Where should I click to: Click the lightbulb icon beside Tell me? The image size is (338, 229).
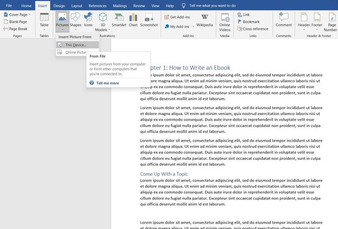183,6
